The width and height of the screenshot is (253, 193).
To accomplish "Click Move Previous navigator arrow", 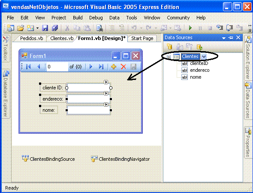I will (x=39, y=67).
